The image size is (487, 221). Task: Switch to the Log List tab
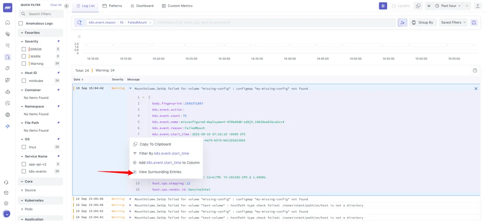click(x=85, y=6)
